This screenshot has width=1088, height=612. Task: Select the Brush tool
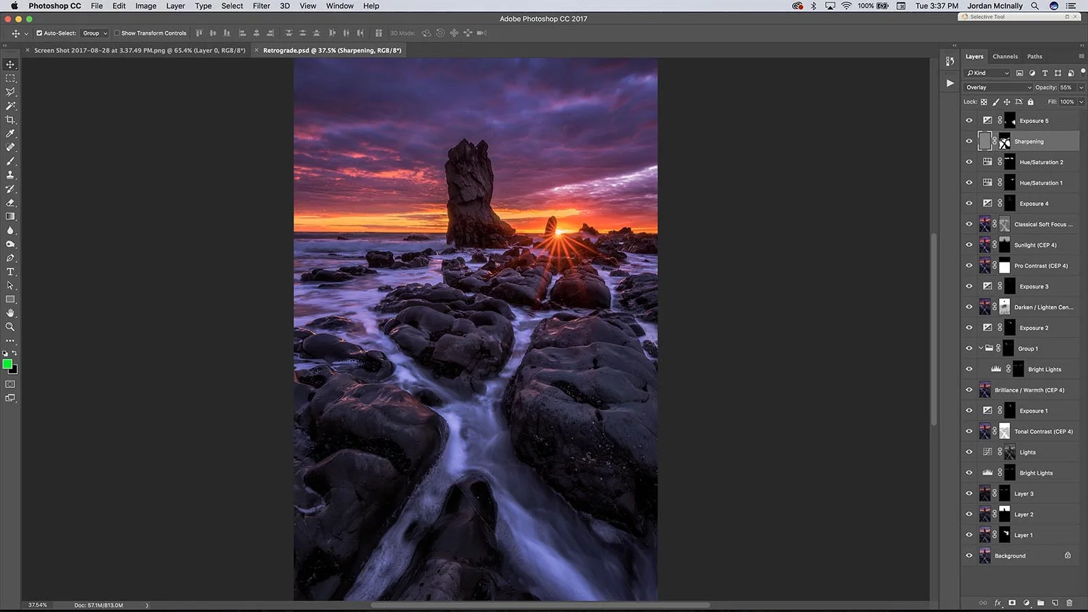point(10,161)
